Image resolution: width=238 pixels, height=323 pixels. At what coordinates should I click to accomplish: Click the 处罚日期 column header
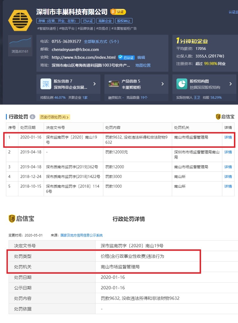click(28, 127)
